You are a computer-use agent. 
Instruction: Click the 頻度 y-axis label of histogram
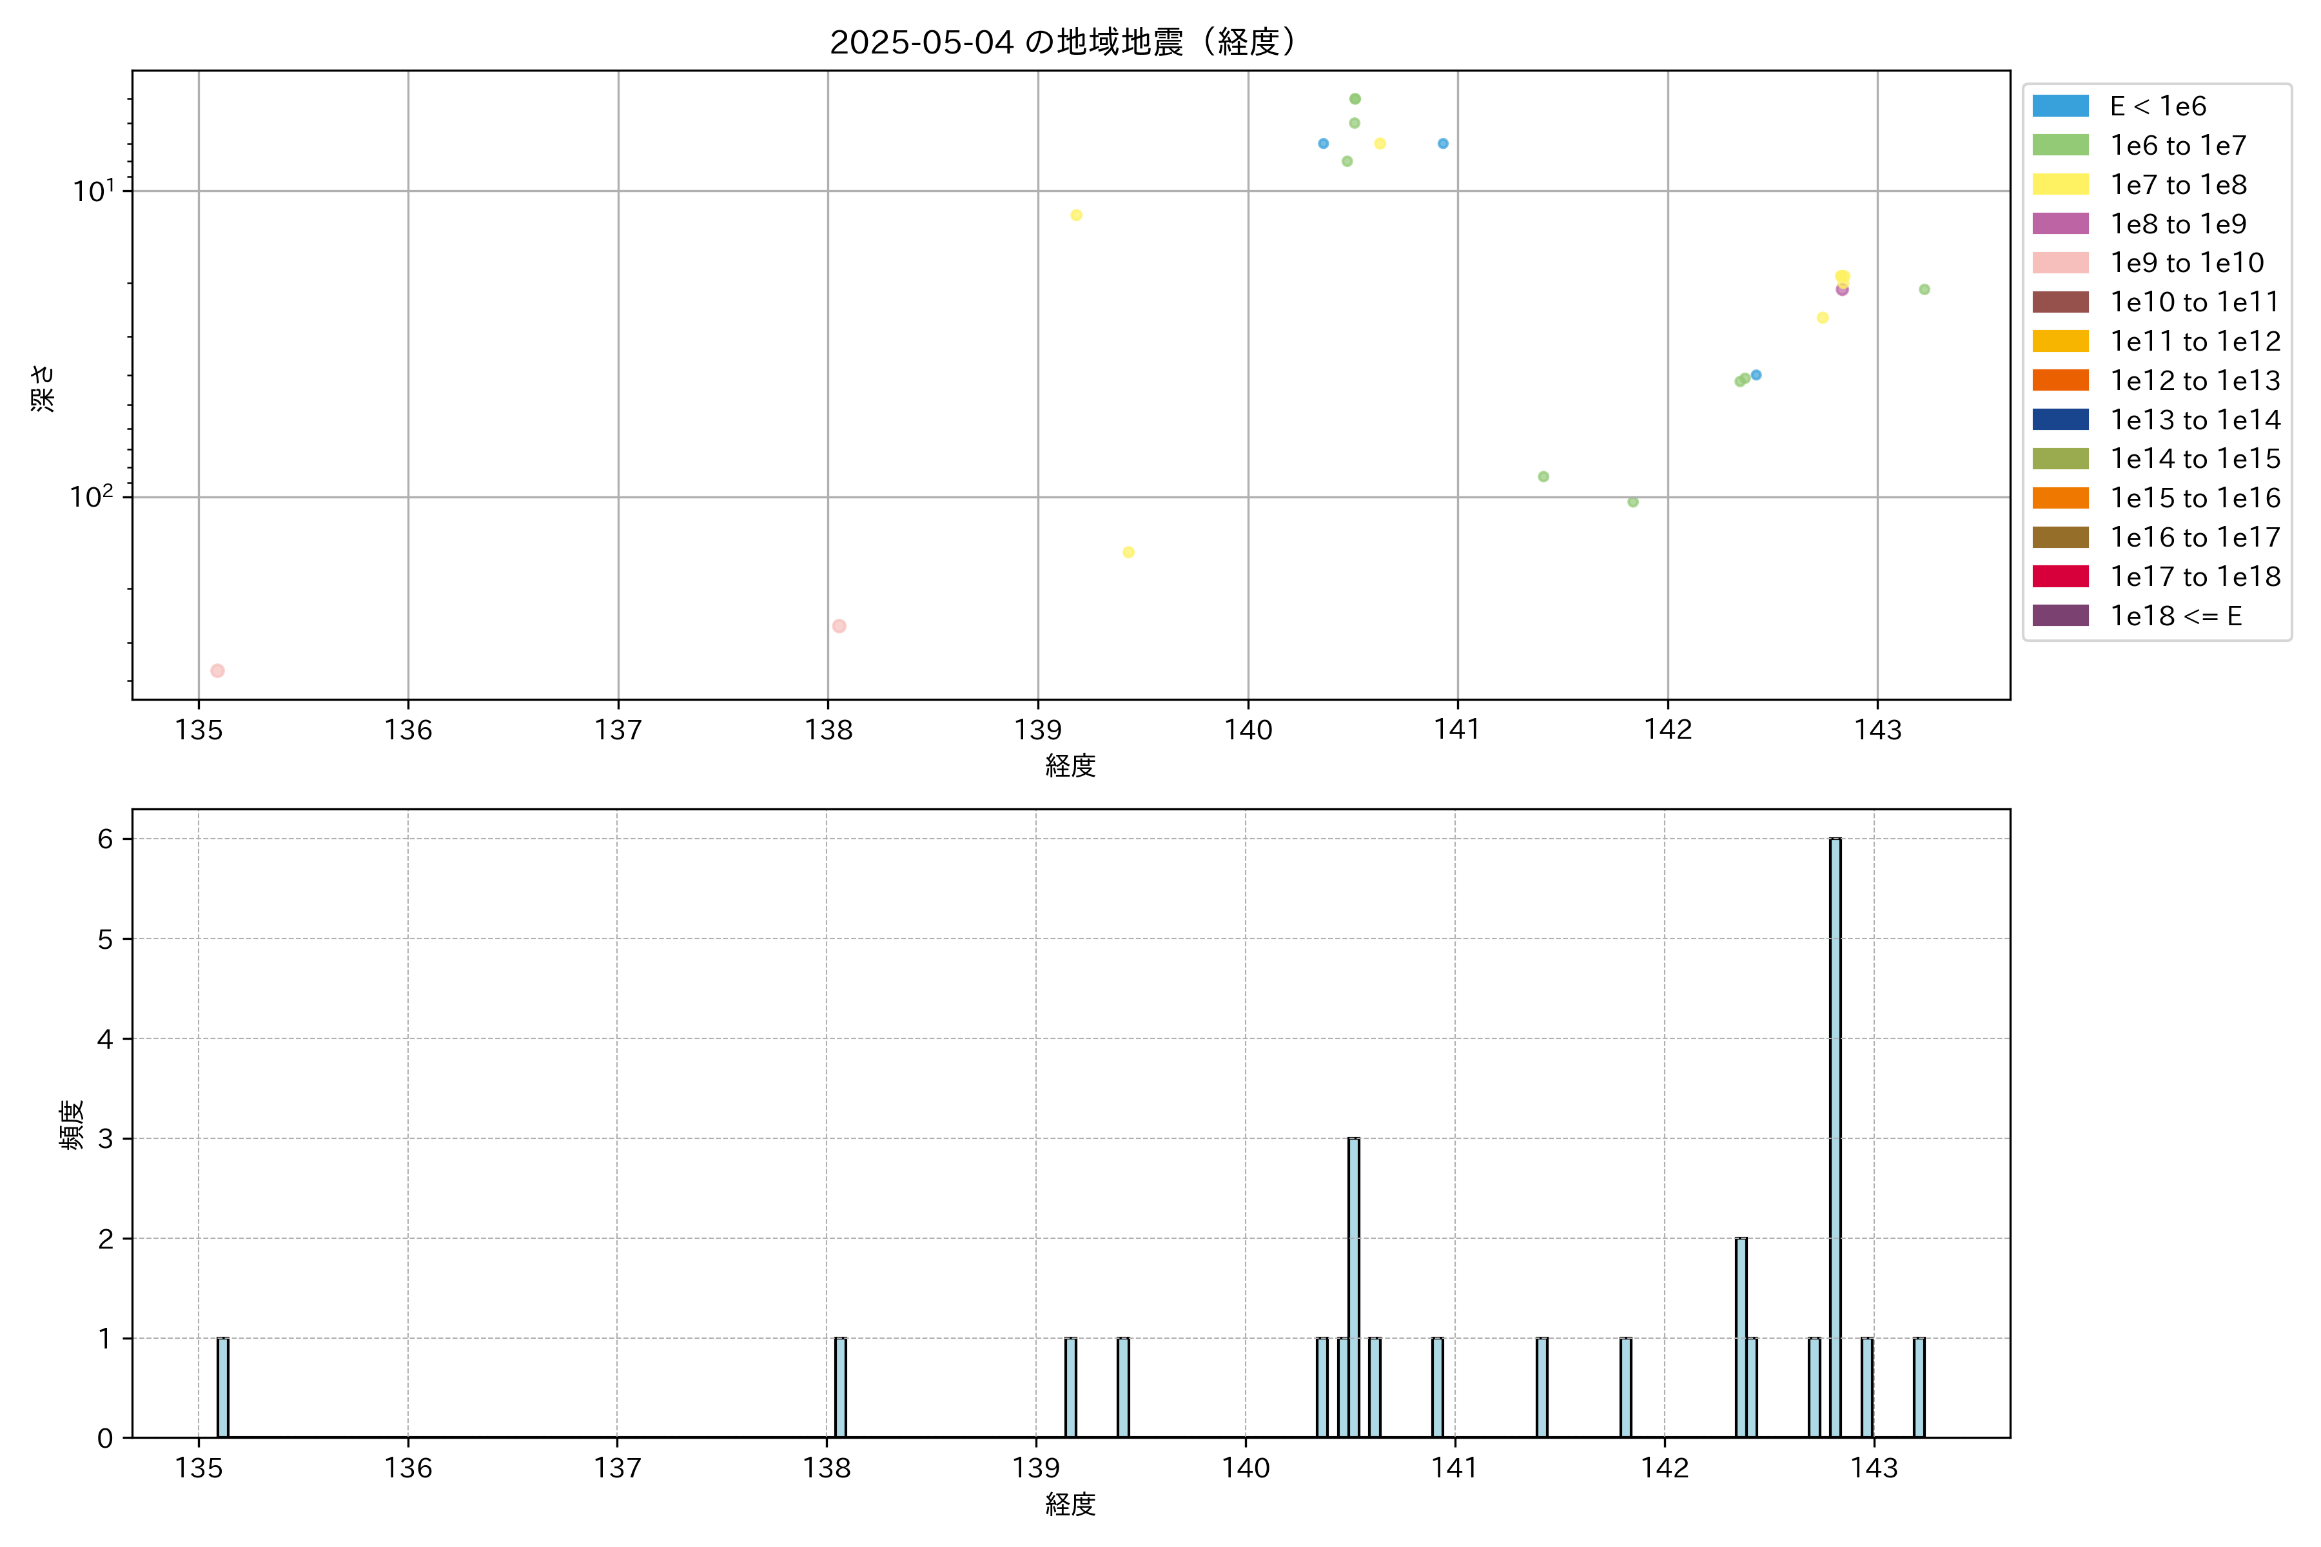71,1125
